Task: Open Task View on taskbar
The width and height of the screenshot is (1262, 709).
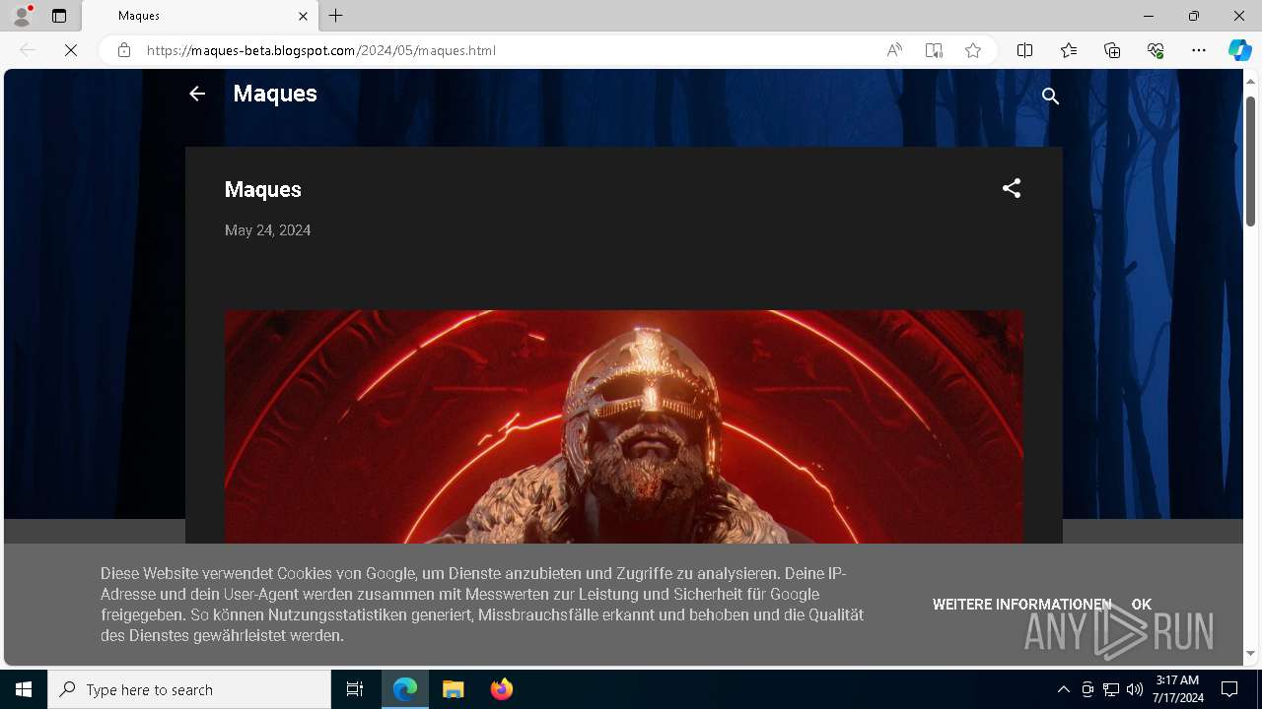Action: 355,689
